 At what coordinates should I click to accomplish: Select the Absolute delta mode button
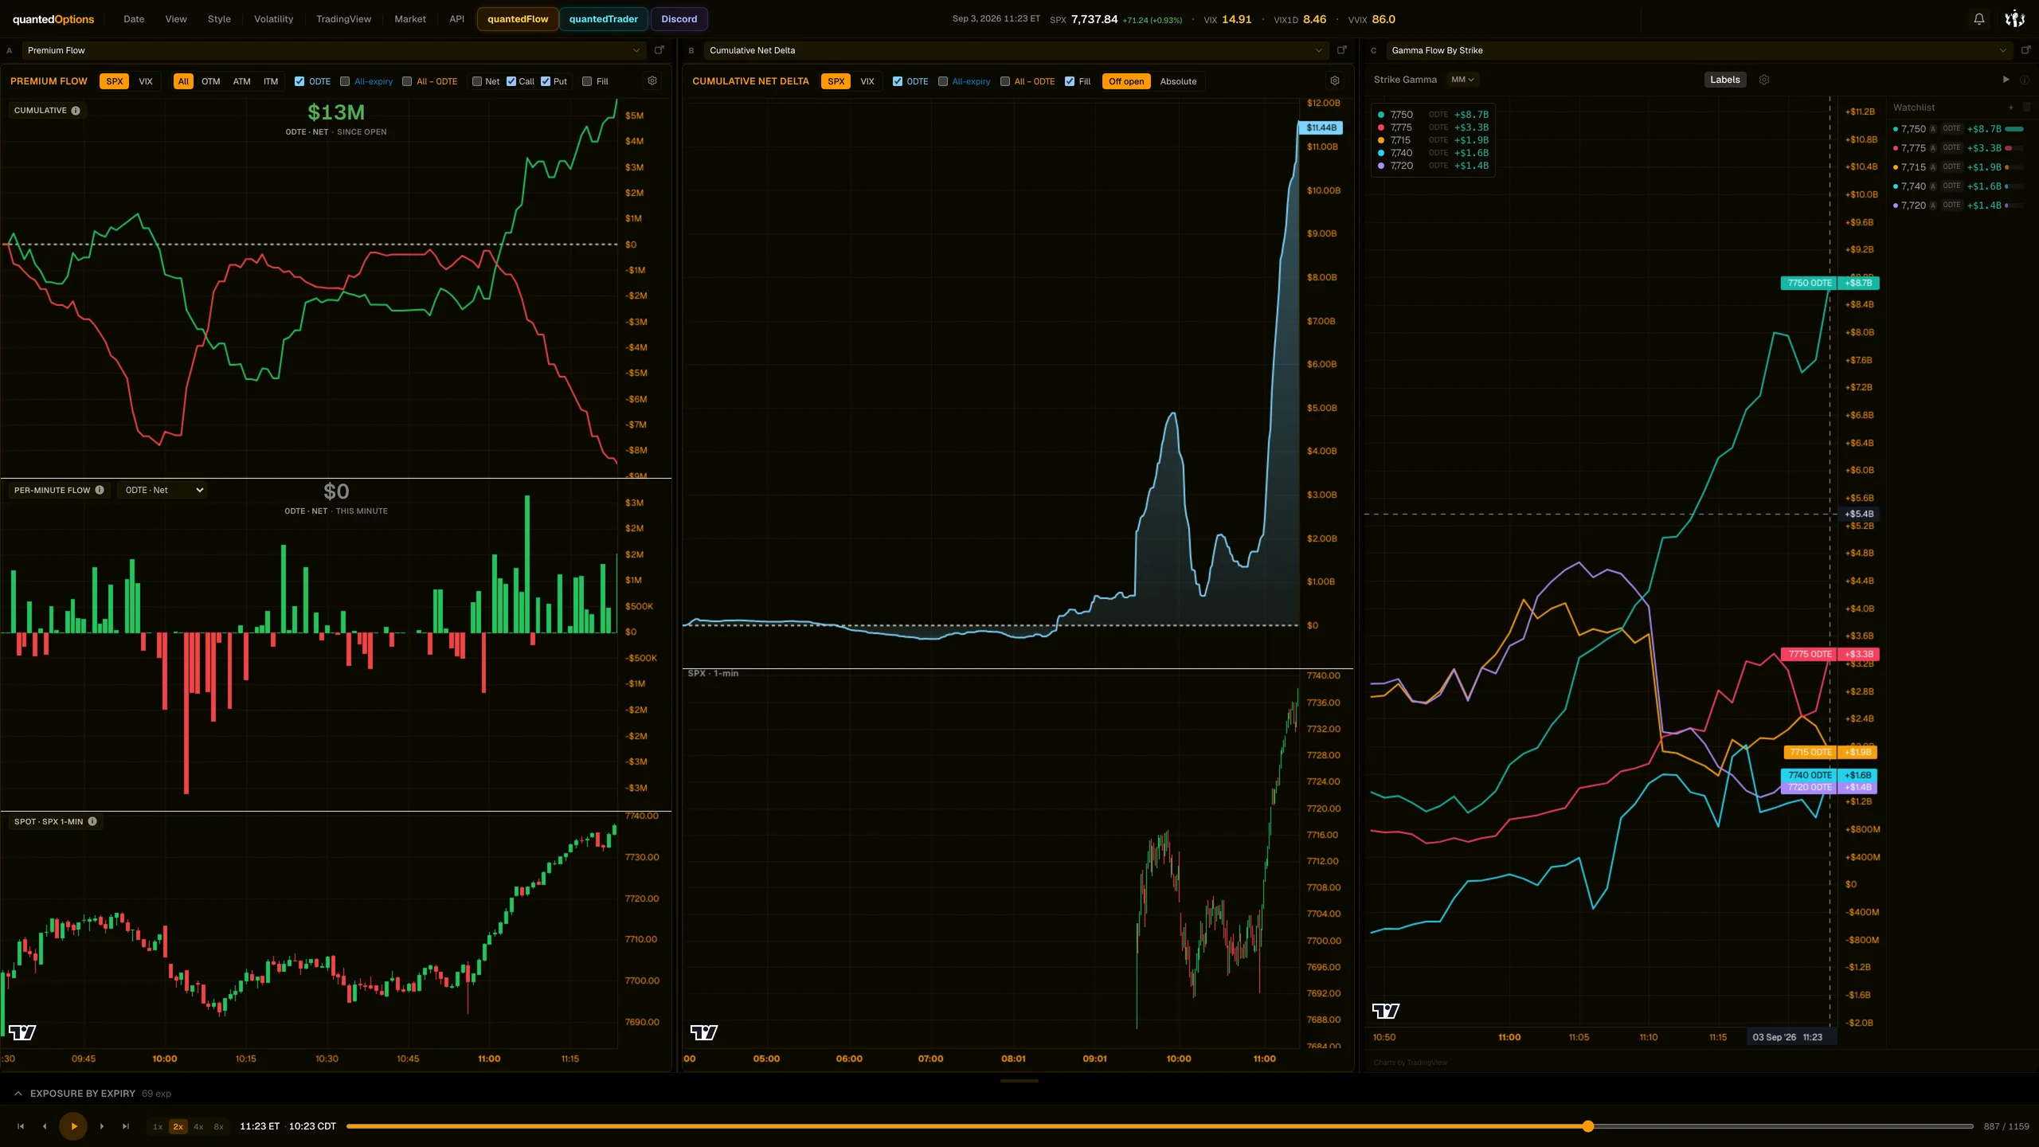click(x=1178, y=81)
